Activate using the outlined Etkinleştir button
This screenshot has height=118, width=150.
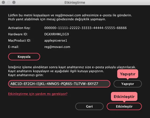click(124, 106)
